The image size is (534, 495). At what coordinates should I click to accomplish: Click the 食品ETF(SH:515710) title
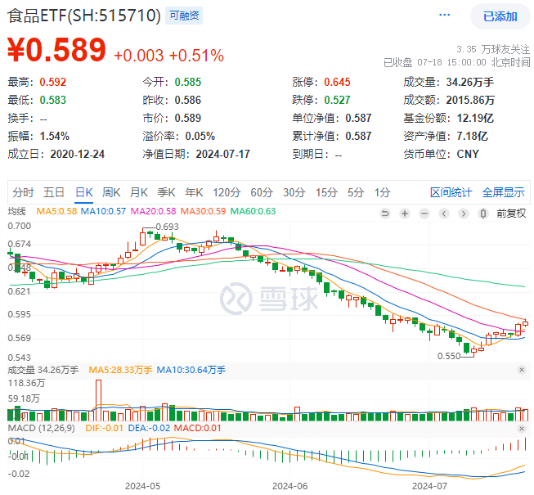[83, 16]
